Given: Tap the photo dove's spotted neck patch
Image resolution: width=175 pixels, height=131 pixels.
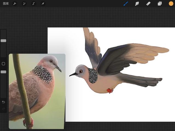Looking at the screenshot, I should [43, 73].
